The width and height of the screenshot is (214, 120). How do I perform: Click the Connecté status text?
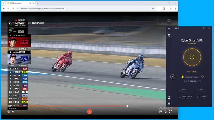(192, 44)
